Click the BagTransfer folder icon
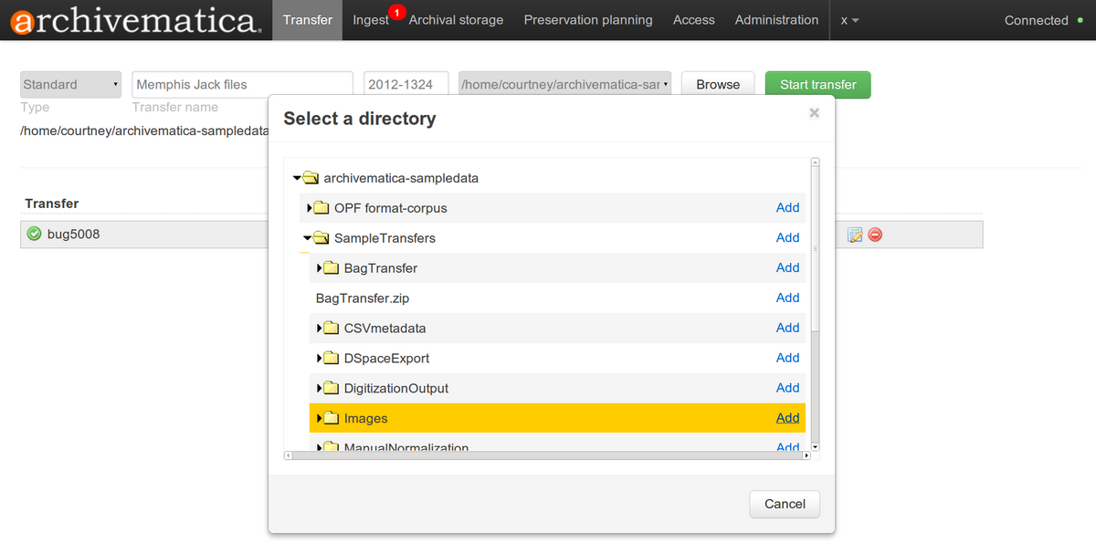 pyautogui.click(x=330, y=267)
